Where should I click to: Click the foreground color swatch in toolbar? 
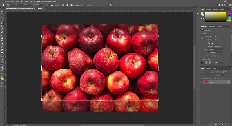(x=1, y=78)
